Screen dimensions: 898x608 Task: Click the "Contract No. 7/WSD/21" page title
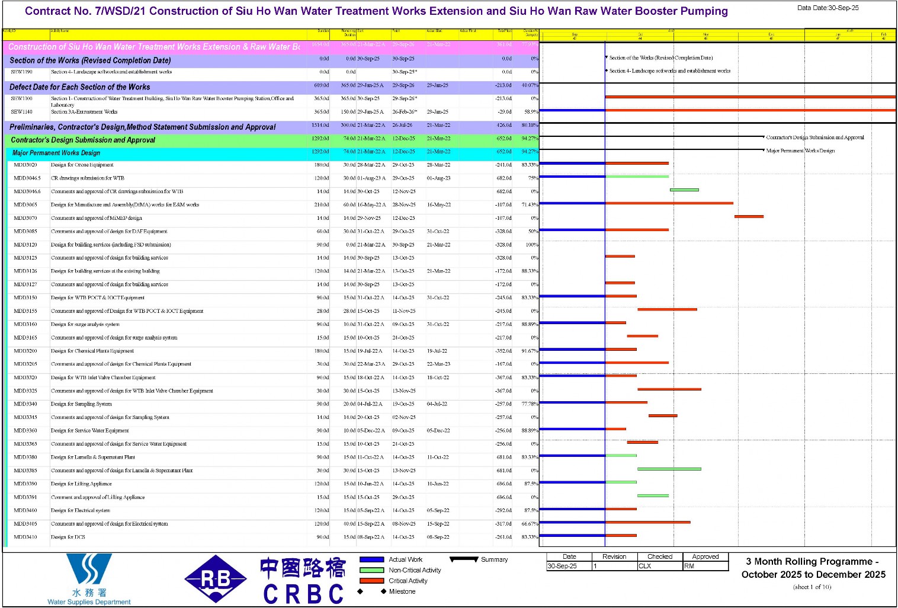point(376,11)
